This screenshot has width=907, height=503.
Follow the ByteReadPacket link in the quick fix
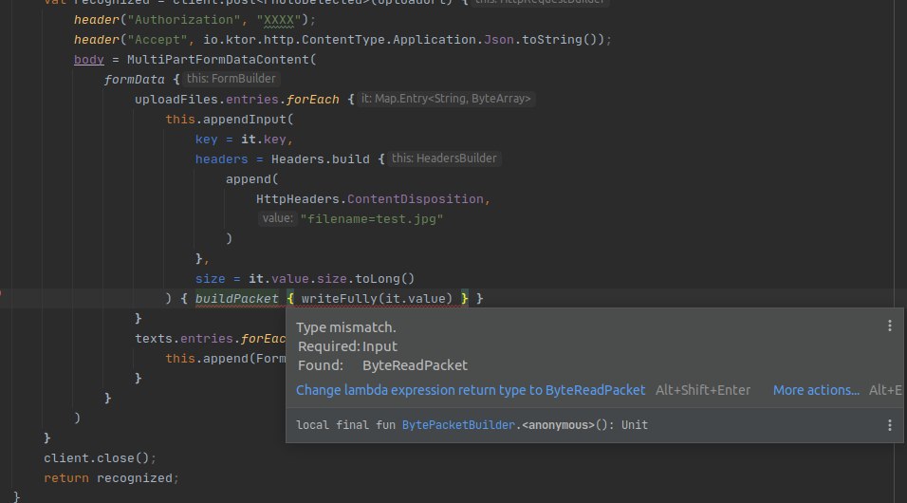tap(595, 390)
